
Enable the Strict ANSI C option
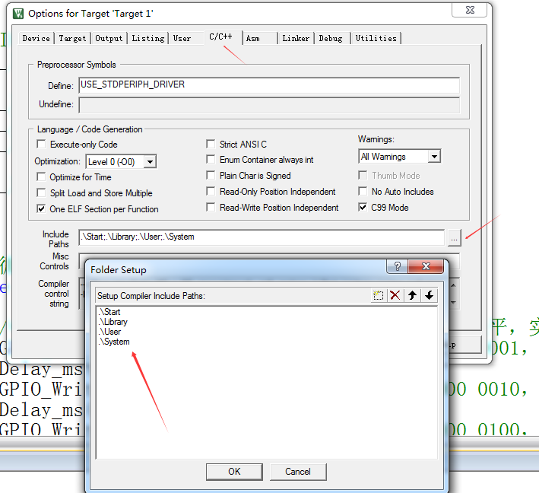pos(211,145)
